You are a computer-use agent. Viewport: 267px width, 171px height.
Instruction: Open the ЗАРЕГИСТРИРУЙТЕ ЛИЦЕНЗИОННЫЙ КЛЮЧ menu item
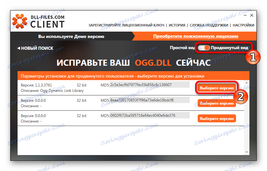point(126,25)
